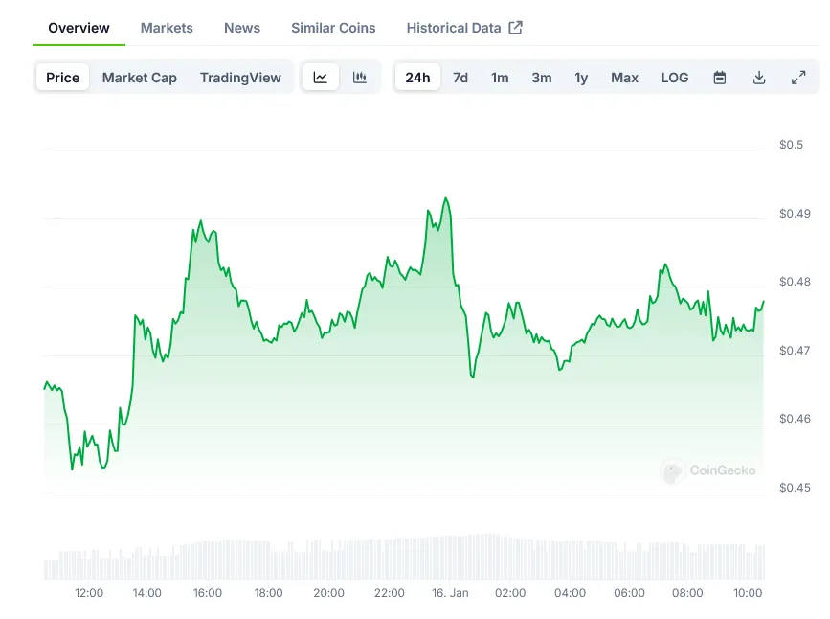The image size is (830, 619).
Task: Click the Historical Data external link icon
Action: pos(515,27)
